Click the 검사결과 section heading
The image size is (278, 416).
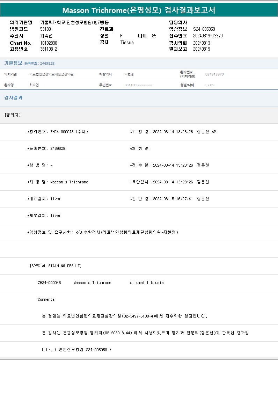point(13,98)
